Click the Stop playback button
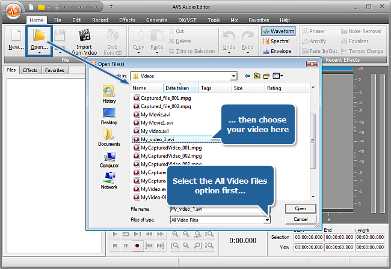The image size is (391, 269). coord(115,246)
